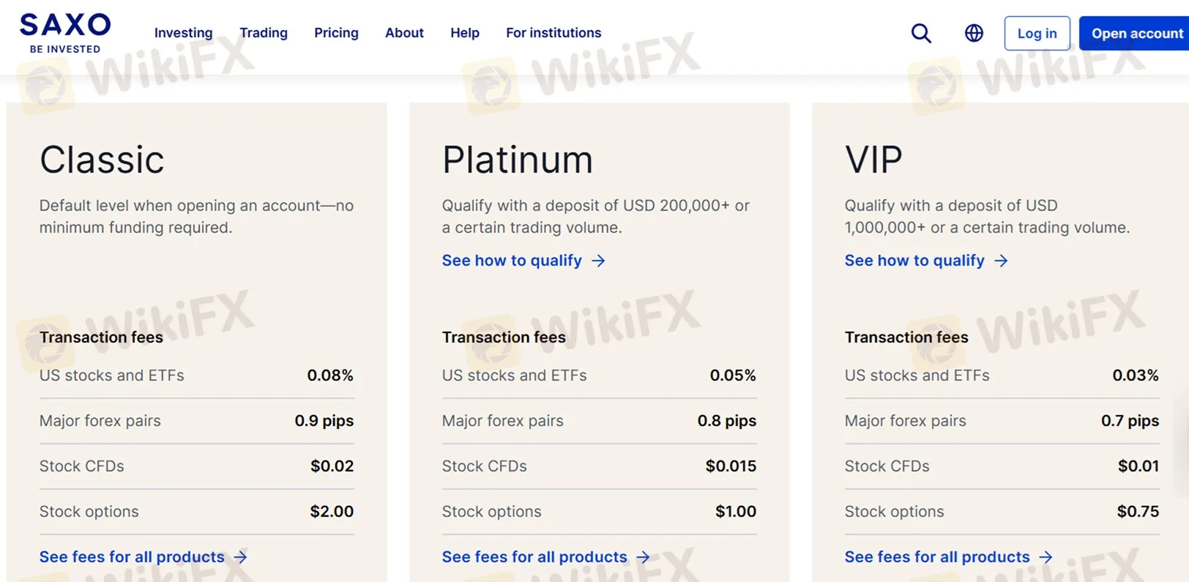Click arrow next to Platinum See how to qualify
The image size is (1189, 582).
coord(598,261)
